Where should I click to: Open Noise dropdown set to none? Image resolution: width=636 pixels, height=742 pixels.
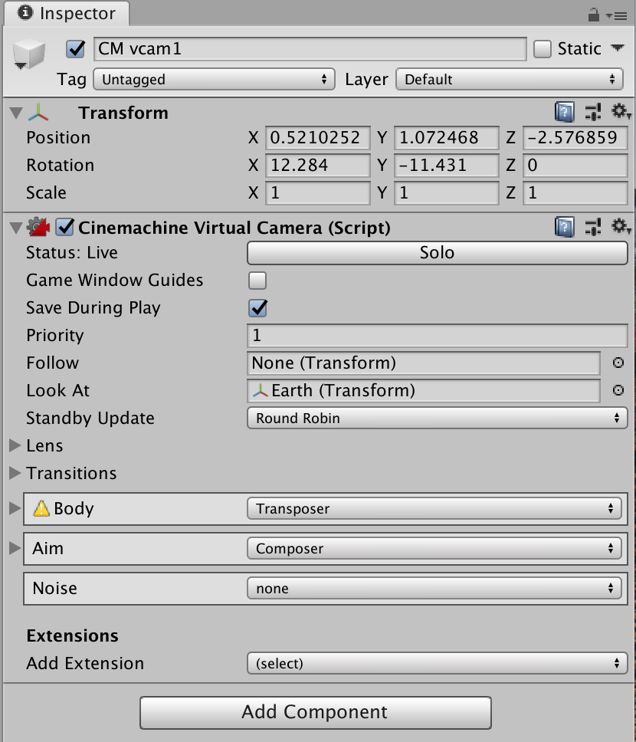tap(434, 588)
